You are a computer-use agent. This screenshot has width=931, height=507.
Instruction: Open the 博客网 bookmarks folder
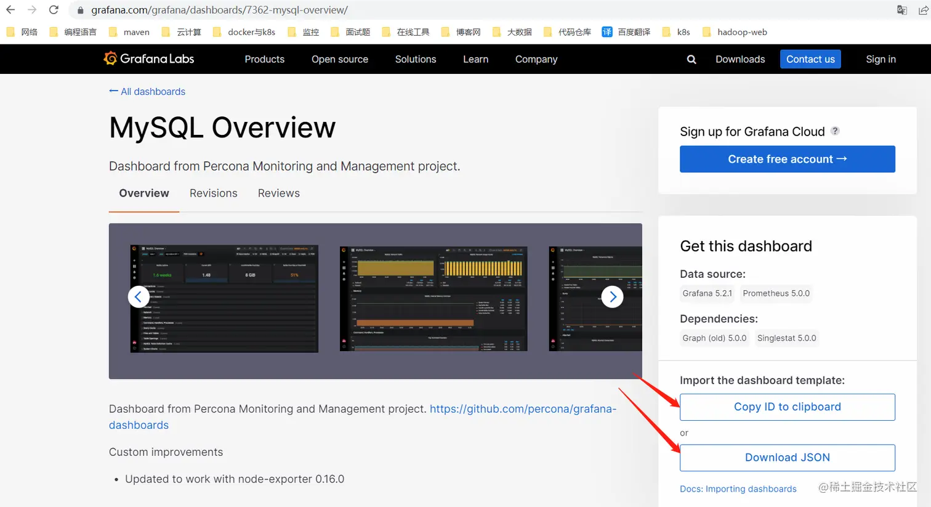coord(461,32)
